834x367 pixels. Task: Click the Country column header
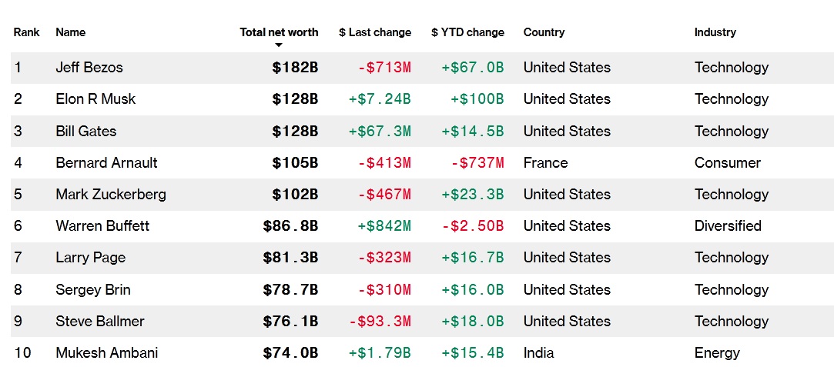point(544,32)
